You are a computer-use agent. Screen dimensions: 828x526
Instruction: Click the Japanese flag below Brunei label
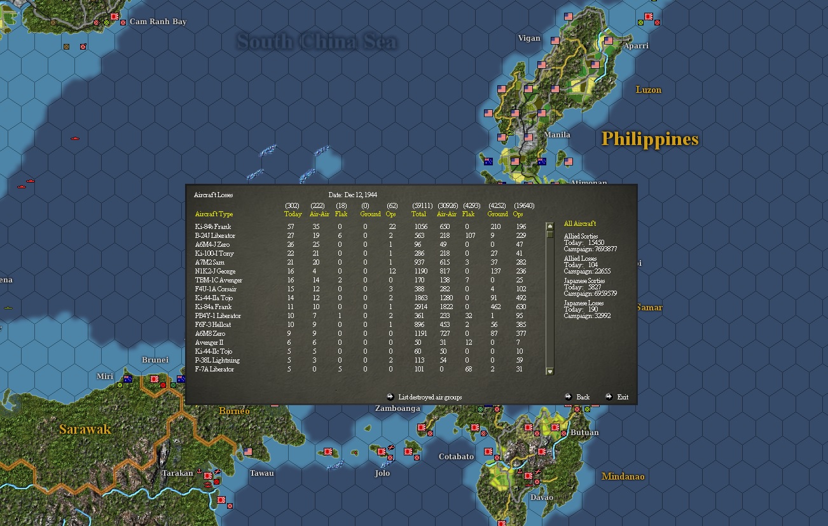pos(154,379)
